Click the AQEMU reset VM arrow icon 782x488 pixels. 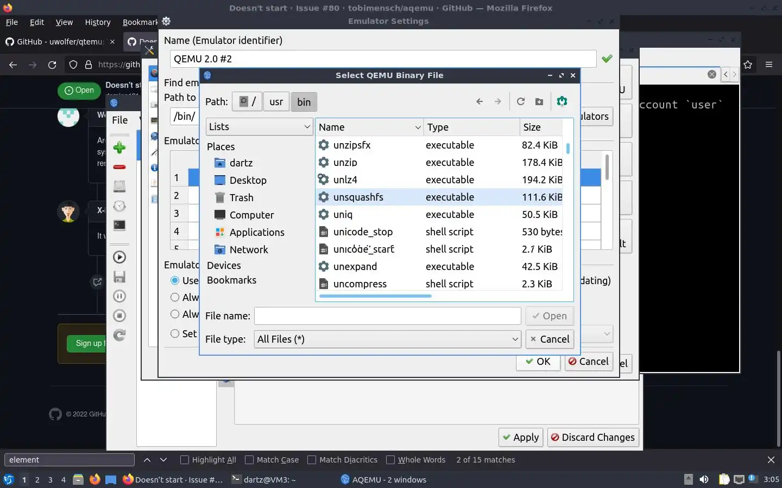(119, 335)
